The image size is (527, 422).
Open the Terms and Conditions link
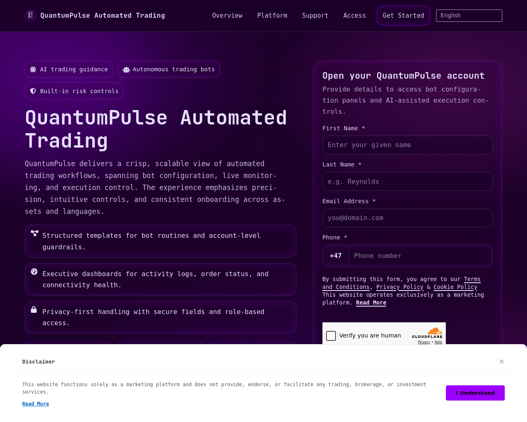tap(401, 283)
